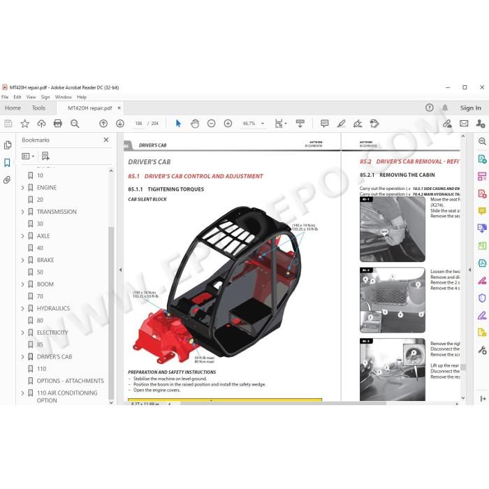Open the Attachments paperclip panel

click(x=7, y=180)
